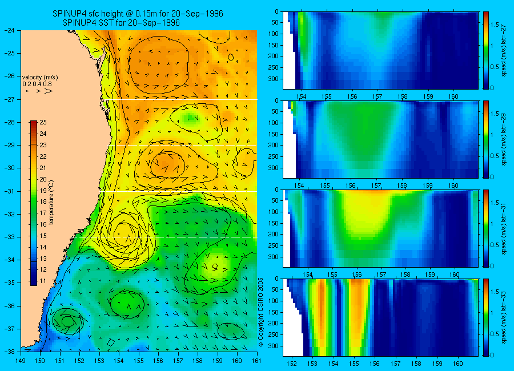This screenshot has width=514, height=371.
Task: Click the white dashed section line at -29 latitude
Action: coord(183,145)
